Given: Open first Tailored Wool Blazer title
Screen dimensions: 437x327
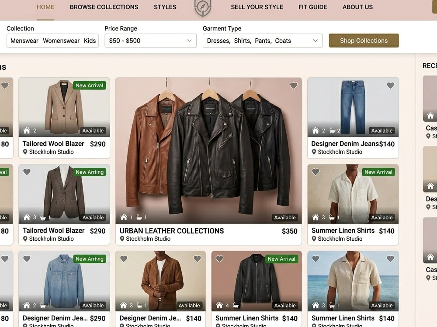Looking at the screenshot, I should [53, 144].
